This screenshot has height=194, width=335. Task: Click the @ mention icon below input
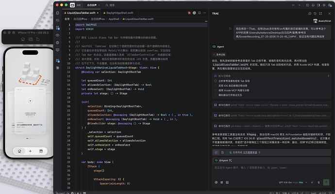pyautogui.click(x=216, y=182)
